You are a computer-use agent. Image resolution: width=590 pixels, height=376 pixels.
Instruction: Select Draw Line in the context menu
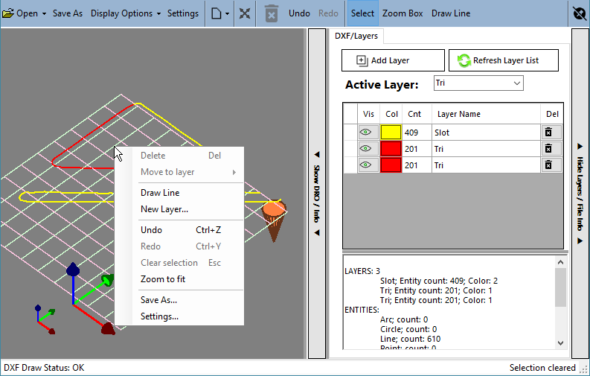tap(179, 193)
